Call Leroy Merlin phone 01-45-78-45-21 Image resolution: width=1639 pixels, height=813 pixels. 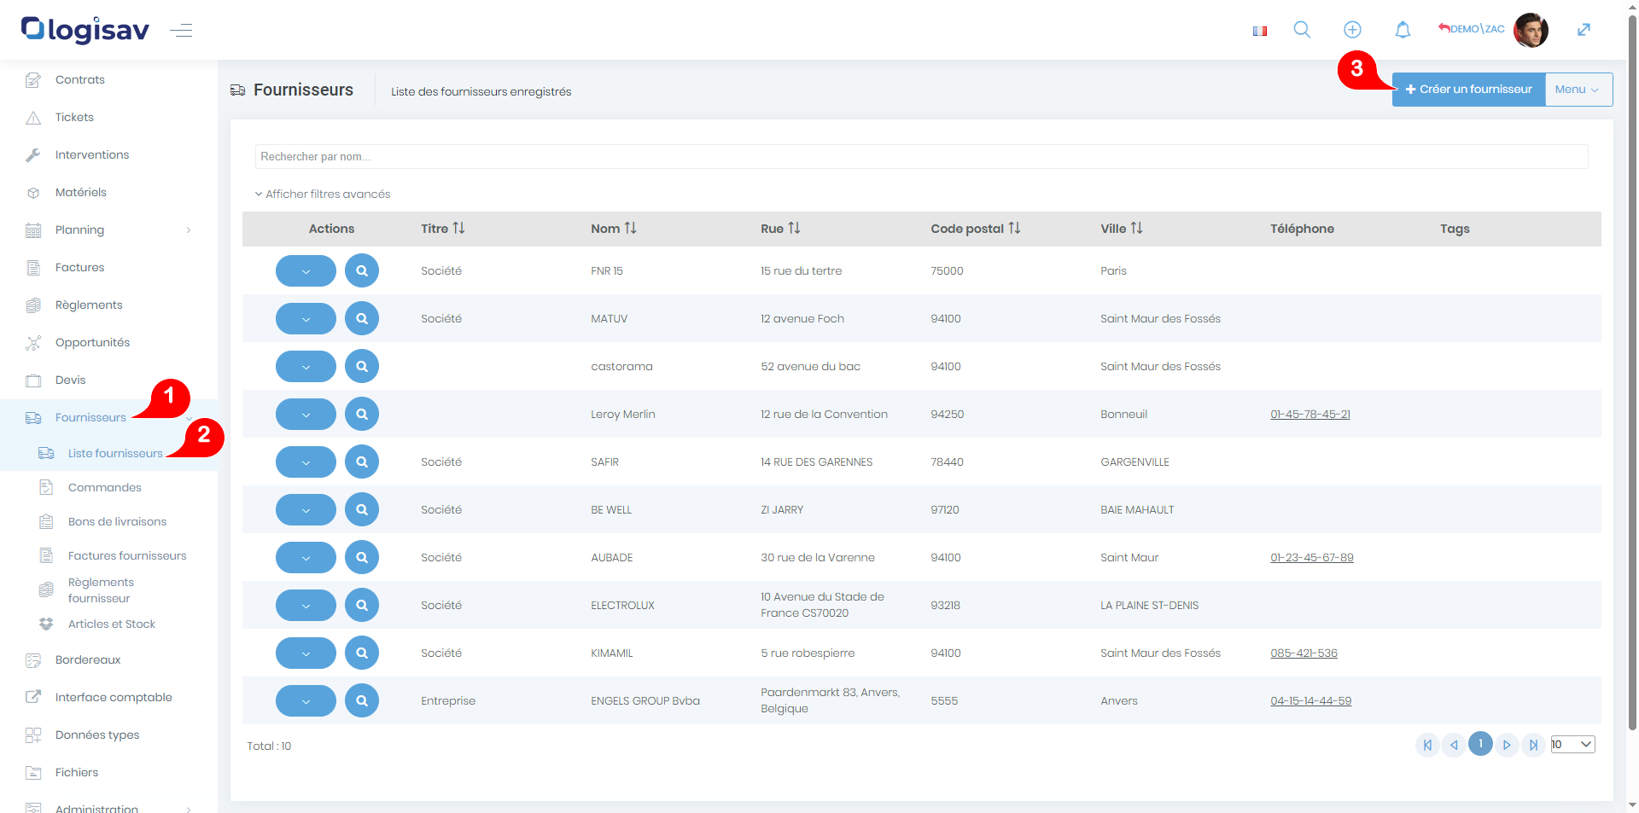(x=1310, y=415)
